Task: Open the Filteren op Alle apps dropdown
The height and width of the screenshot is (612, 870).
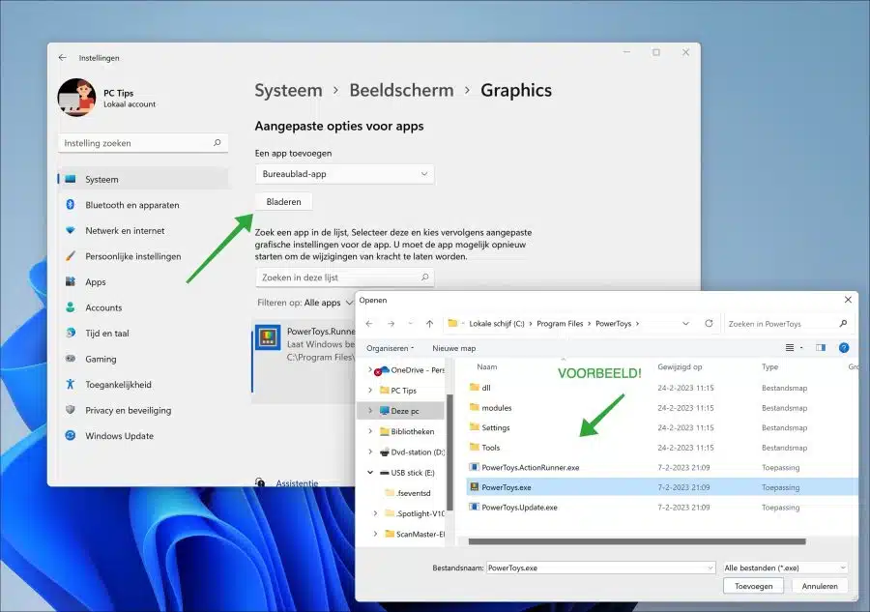Action: (x=329, y=303)
